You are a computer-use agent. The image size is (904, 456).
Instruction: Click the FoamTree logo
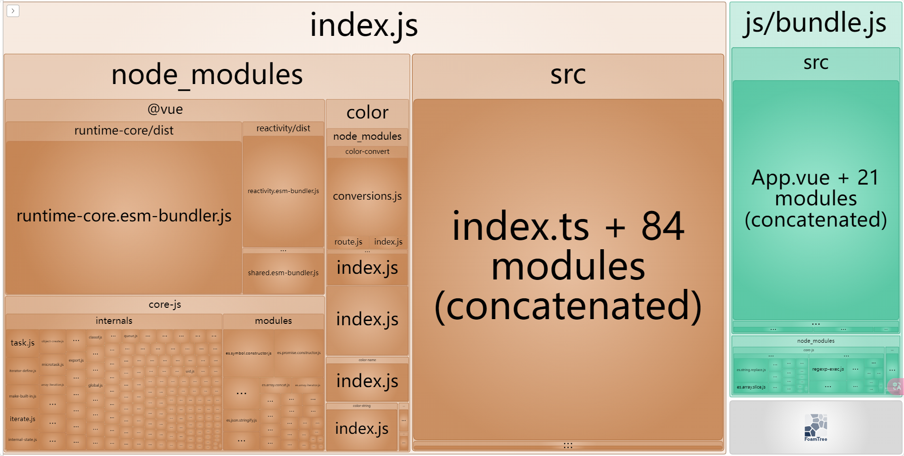(x=816, y=428)
